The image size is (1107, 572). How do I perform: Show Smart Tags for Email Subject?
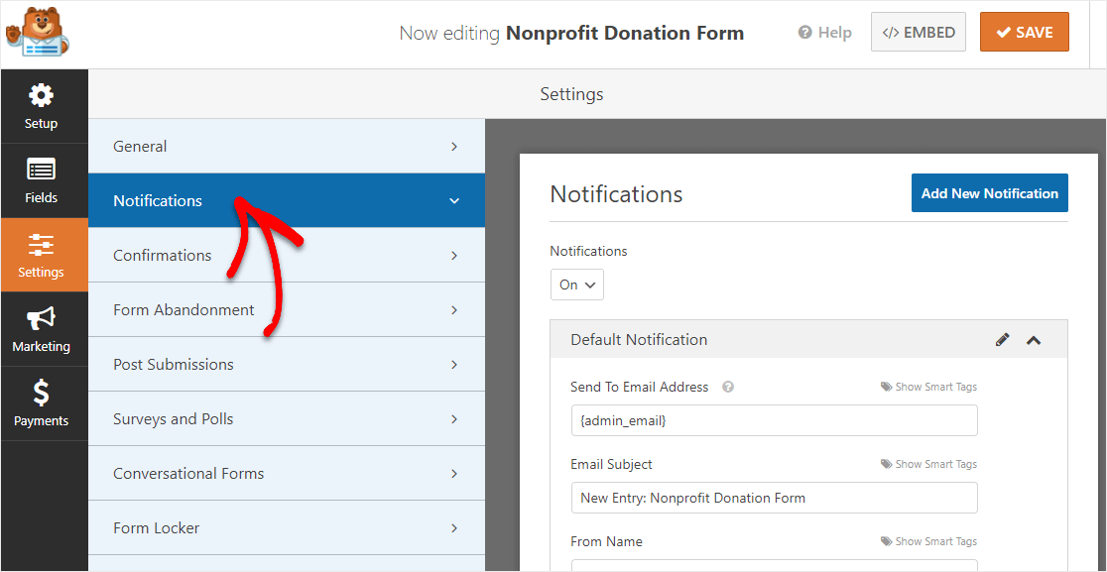coord(928,464)
